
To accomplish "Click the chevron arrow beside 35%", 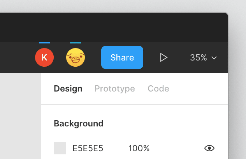I will click(214, 58).
